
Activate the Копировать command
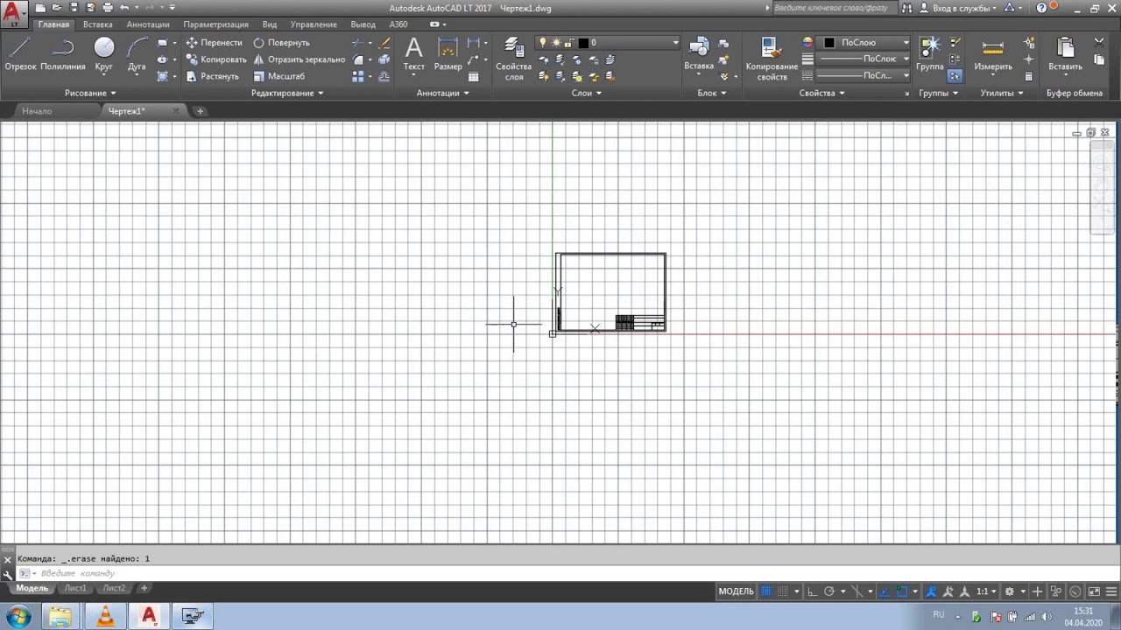point(216,59)
